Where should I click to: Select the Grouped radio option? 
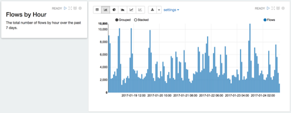pyautogui.click(x=123, y=20)
